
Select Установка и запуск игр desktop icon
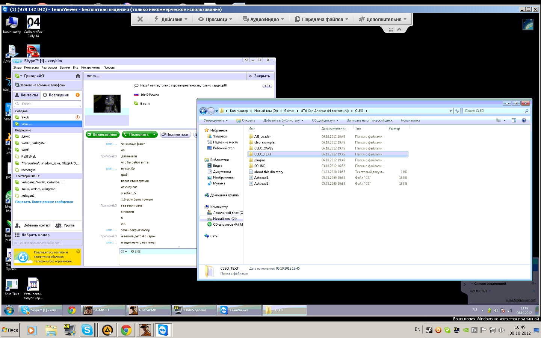click(x=33, y=289)
